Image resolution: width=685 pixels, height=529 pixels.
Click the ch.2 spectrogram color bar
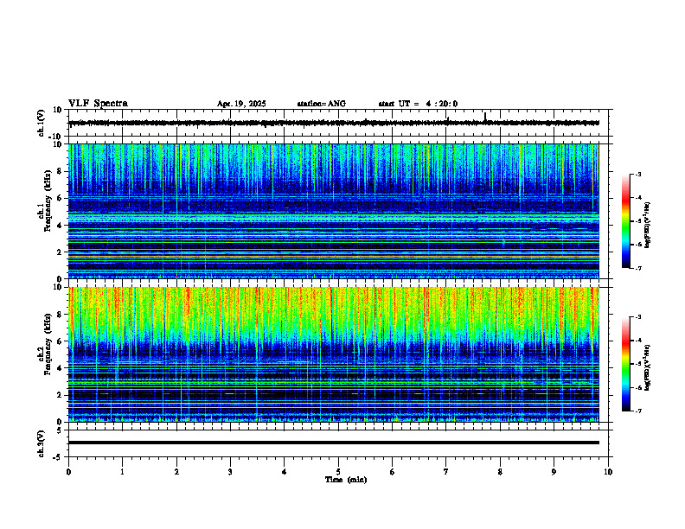click(625, 364)
